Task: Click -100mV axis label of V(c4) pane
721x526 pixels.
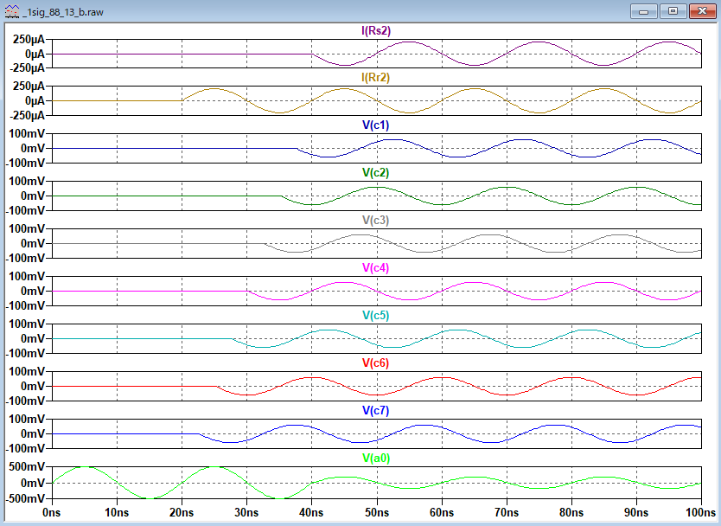Action: [26, 305]
